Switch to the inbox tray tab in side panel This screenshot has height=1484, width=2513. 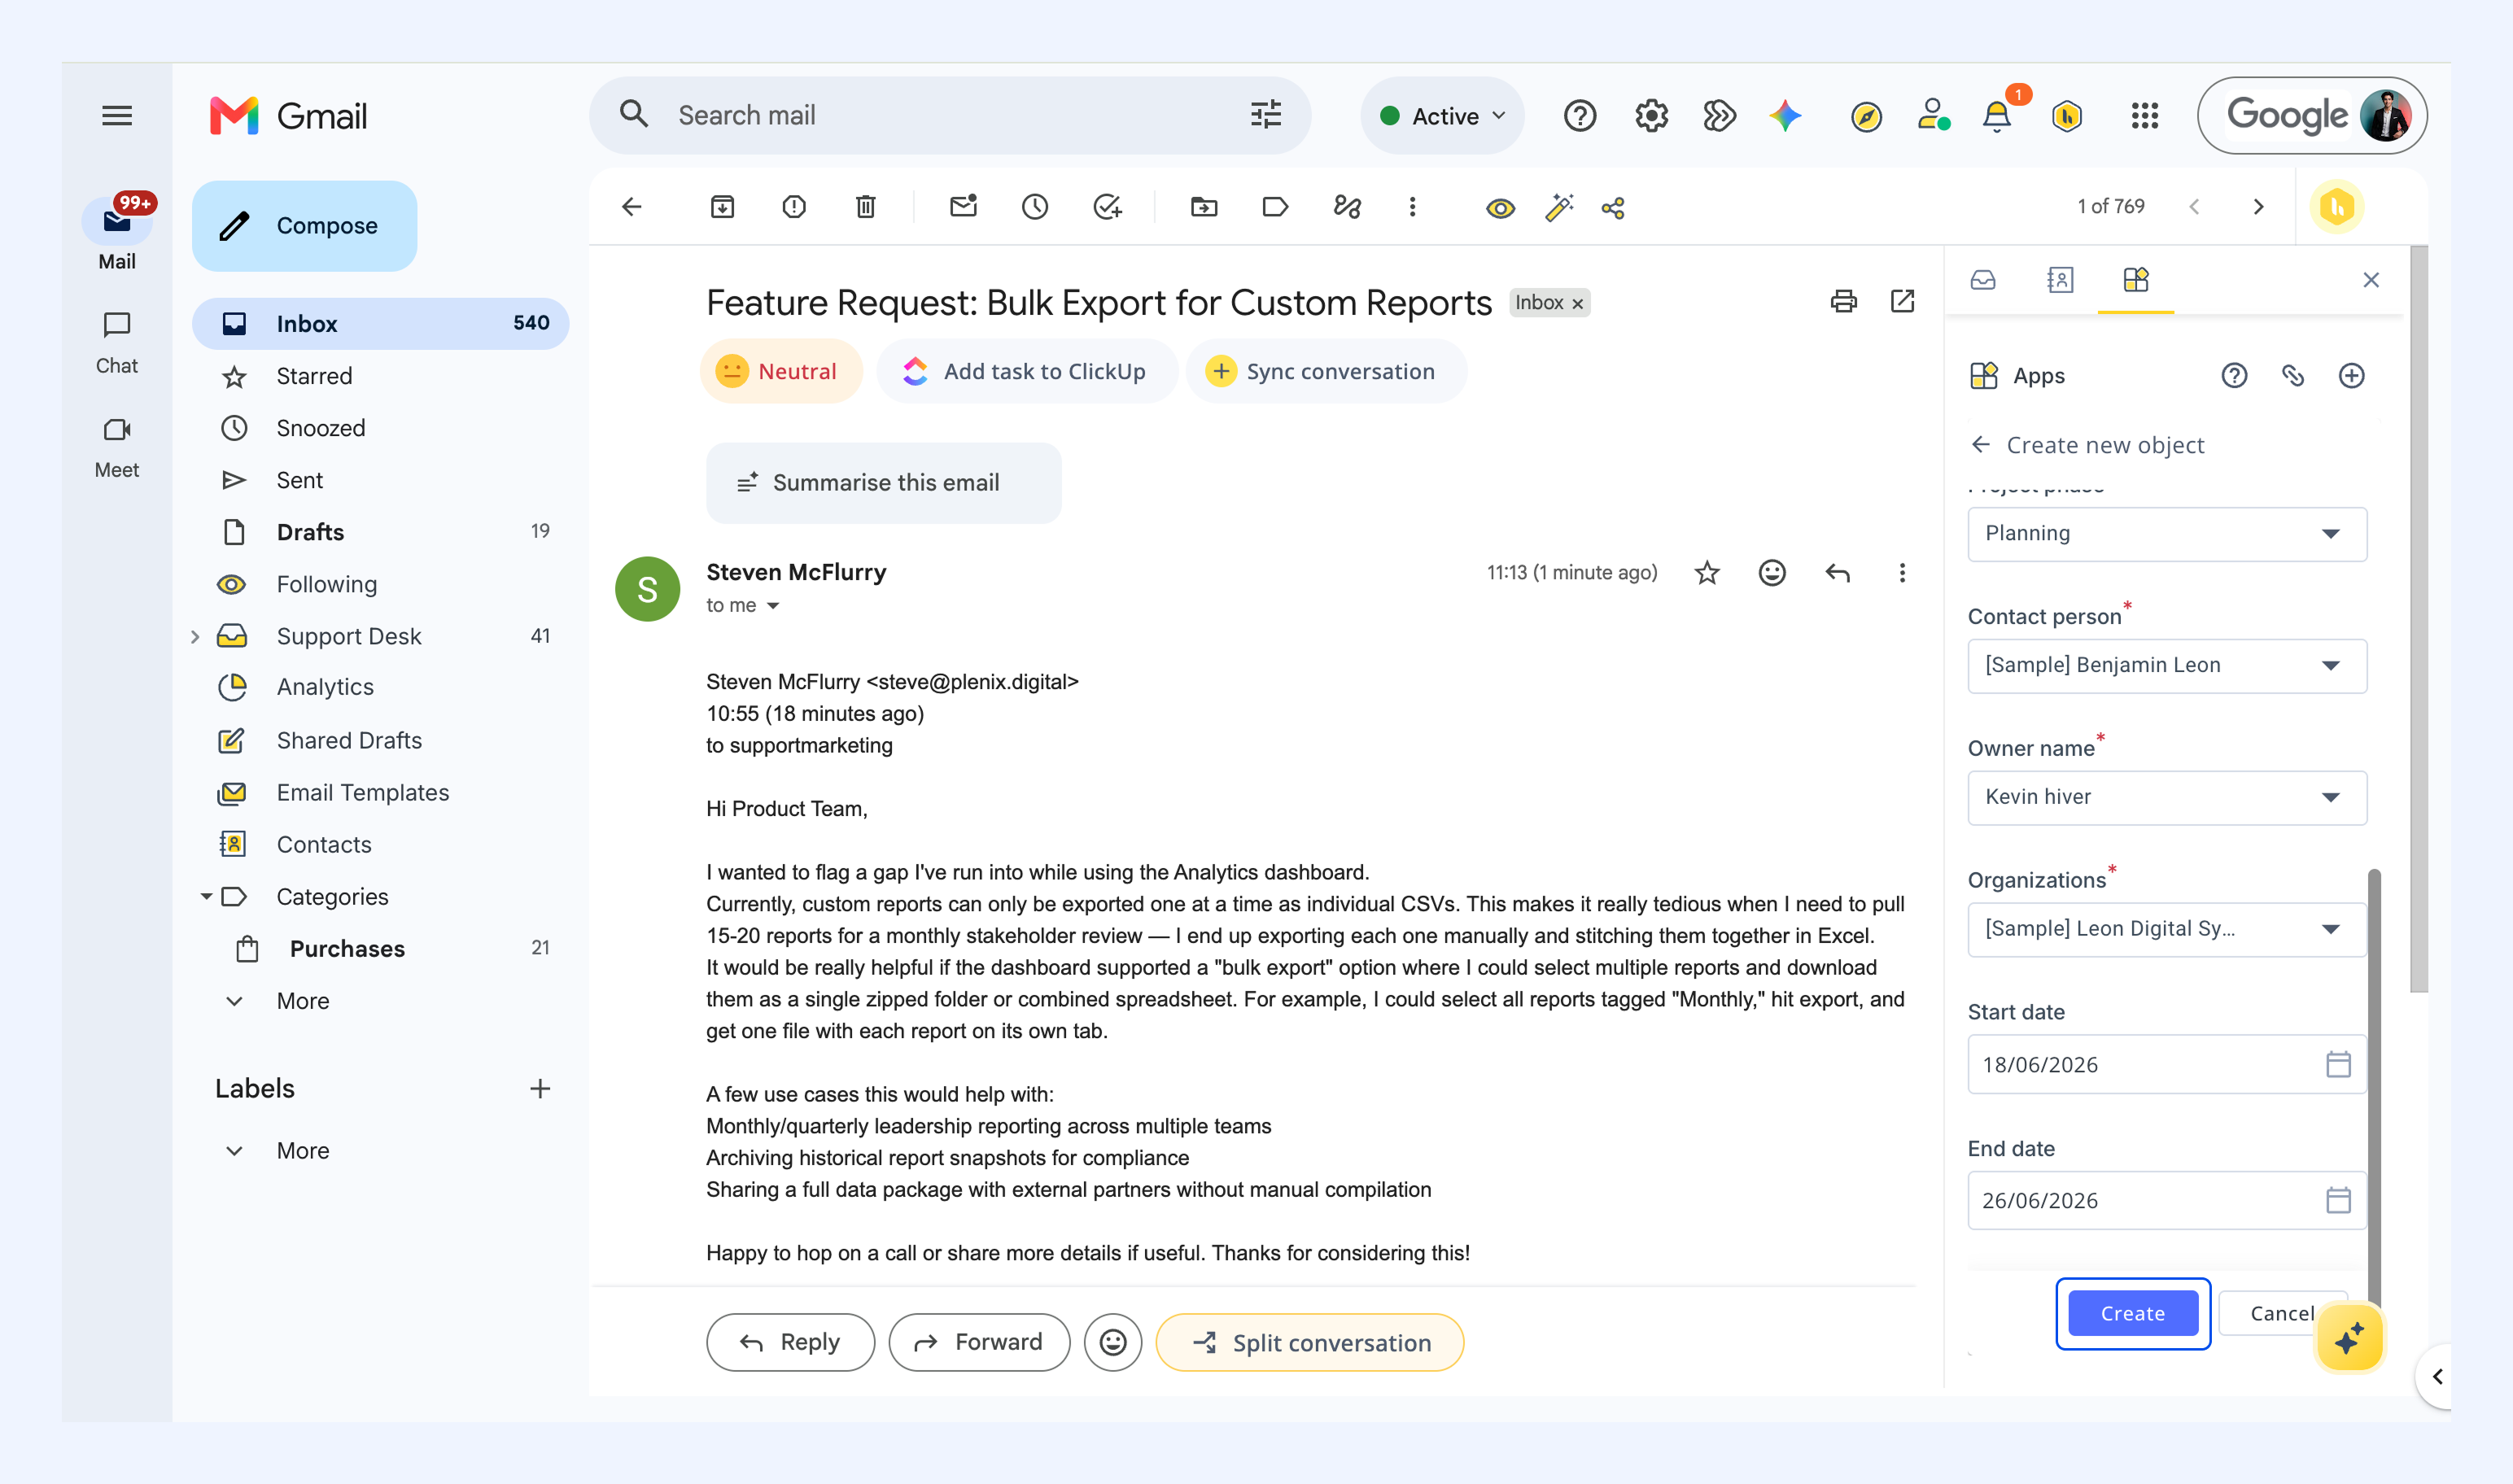pyautogui.click(x=1983, y=280)
